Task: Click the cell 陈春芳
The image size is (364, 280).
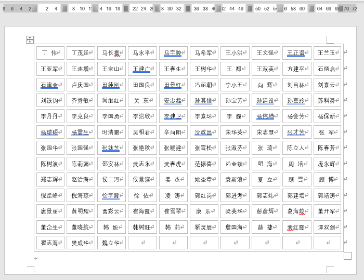Action: click(x=327, y=148)
